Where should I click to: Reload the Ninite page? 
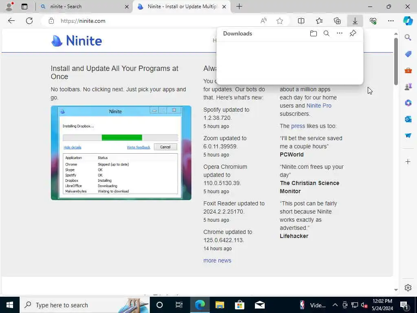pos(29,21)
